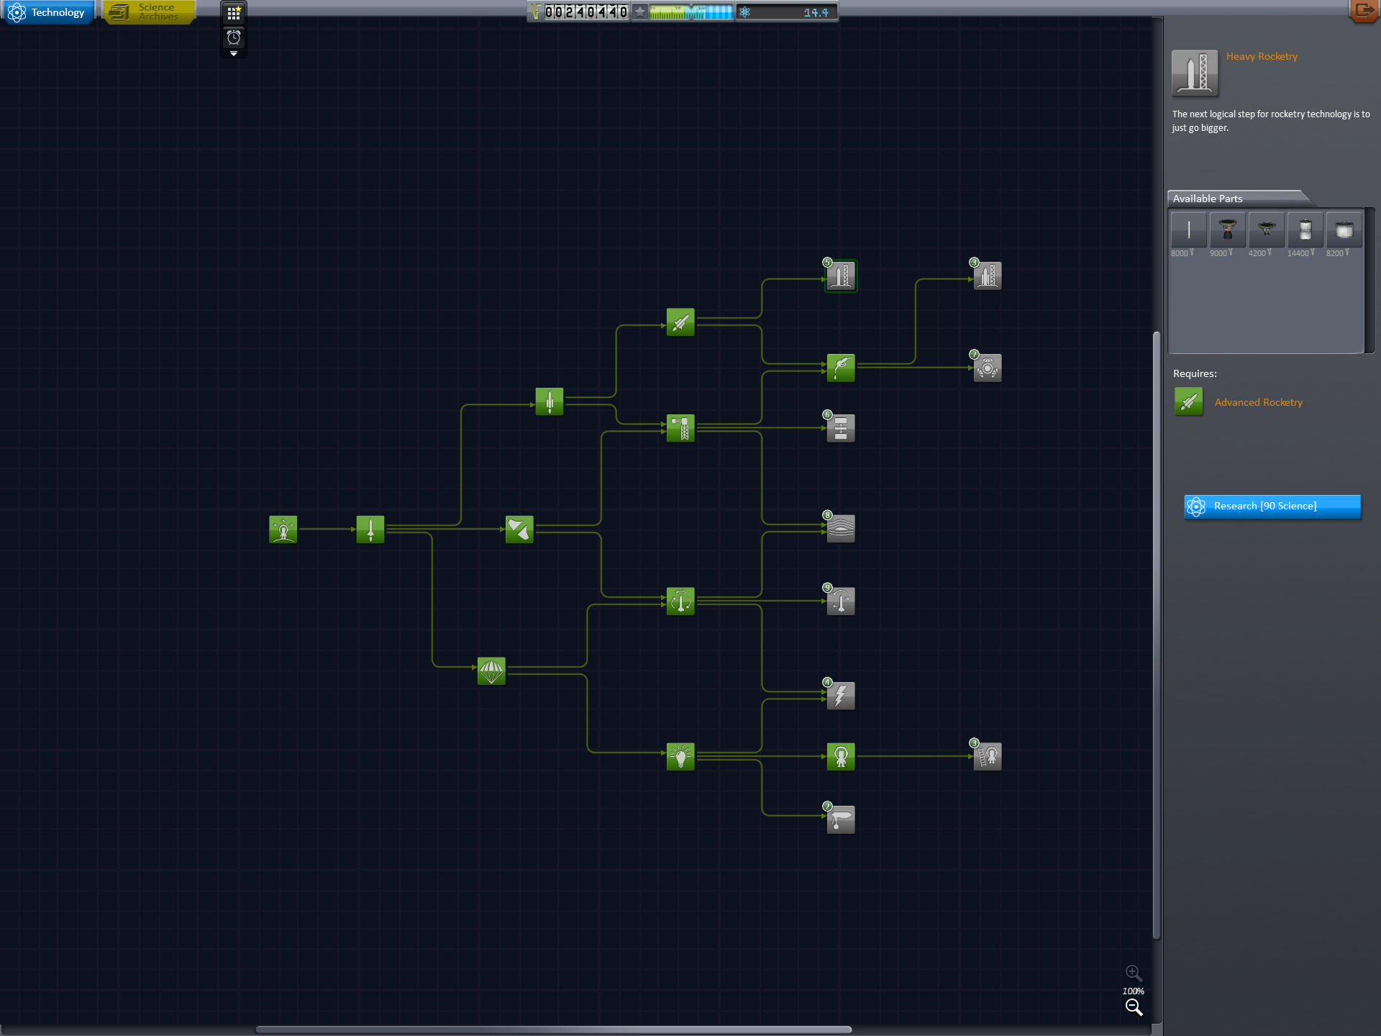Select the grey flight control node badge 9

tap(841, 601)
